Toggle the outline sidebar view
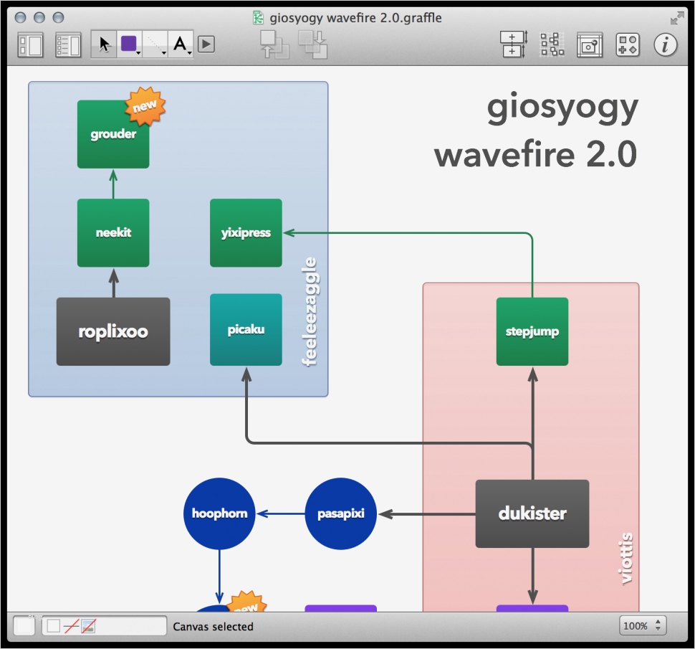This screenshot has width=695, height=649. pos(67,44)
